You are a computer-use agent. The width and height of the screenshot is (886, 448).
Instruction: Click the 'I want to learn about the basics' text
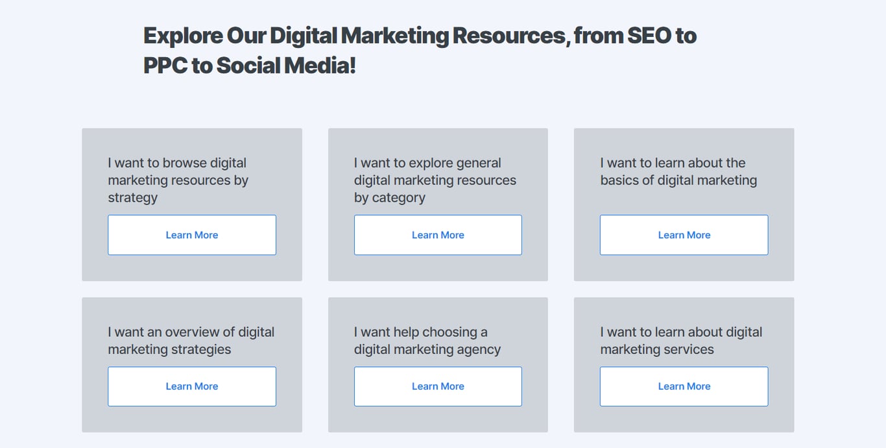coord(676,171)
